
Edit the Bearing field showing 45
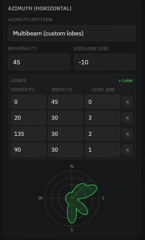pos(39,62)
